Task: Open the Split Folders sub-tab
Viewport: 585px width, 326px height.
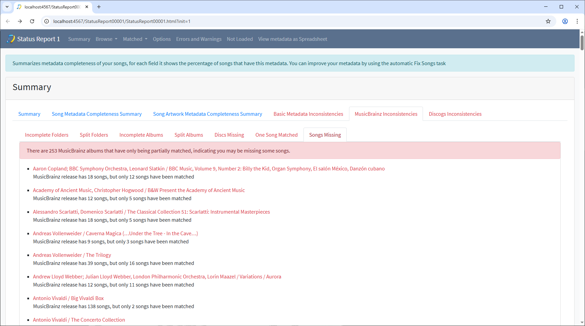Action: coord(94,135)
